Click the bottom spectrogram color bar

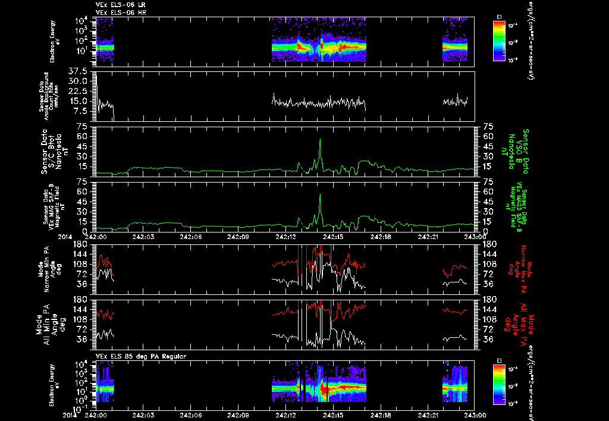point(499,385)
